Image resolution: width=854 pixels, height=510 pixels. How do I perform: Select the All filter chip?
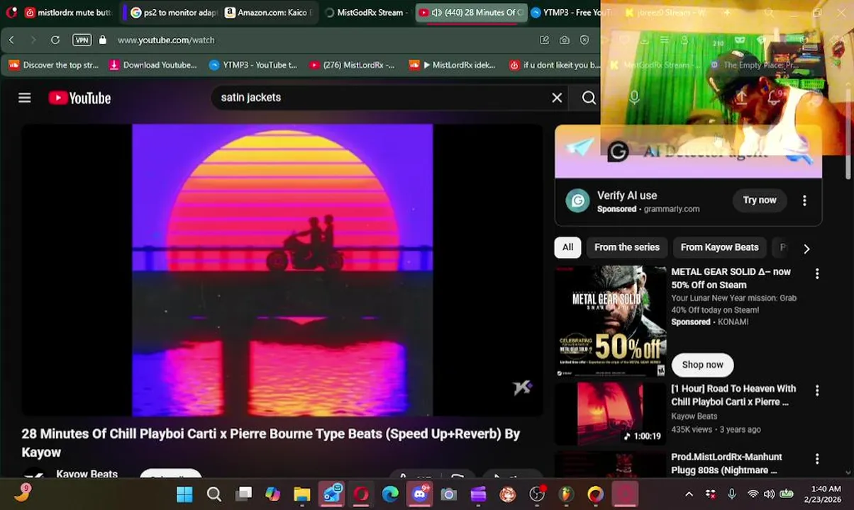point(567,247)
